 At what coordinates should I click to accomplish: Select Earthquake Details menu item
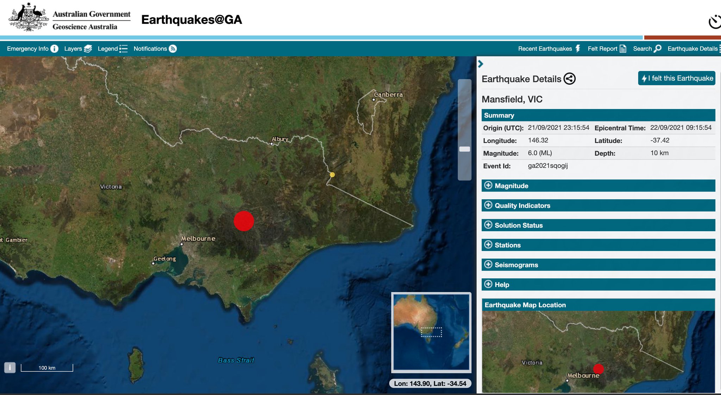[693, 48]
